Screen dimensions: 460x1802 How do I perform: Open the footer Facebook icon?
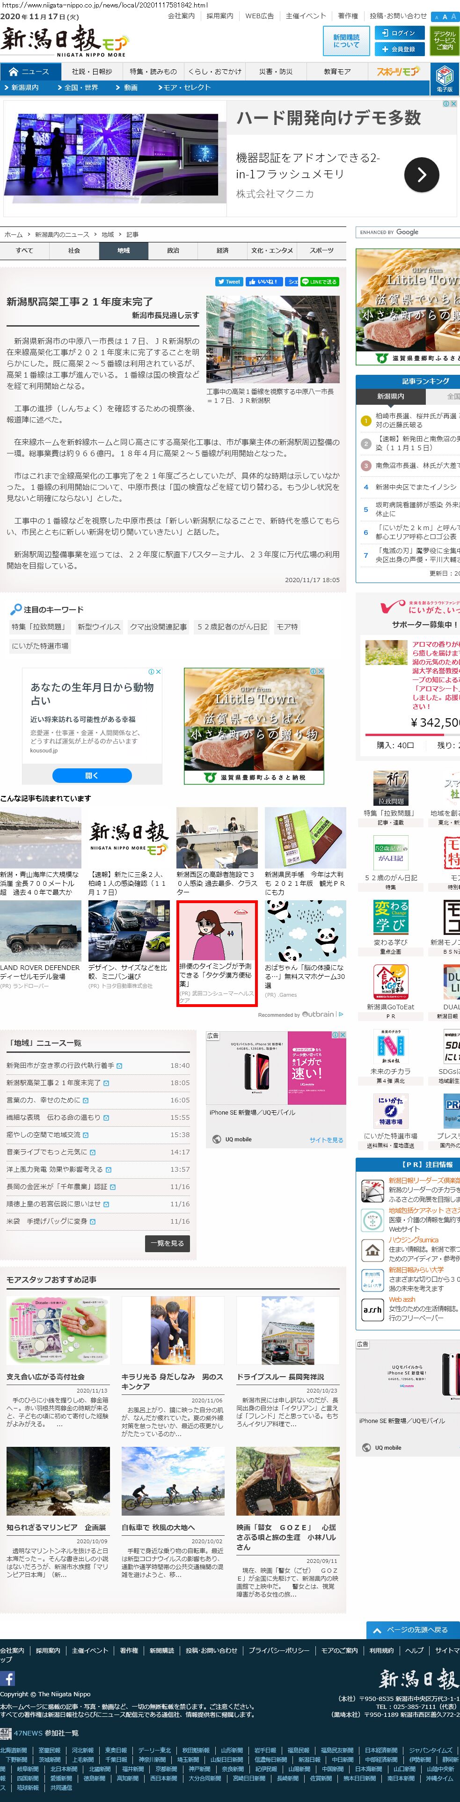pos(7,1678)
